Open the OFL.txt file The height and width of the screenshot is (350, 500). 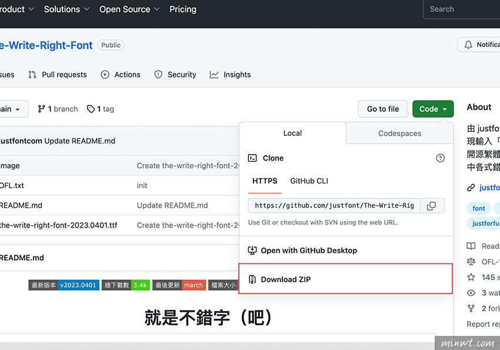click(x=12, y=185)
